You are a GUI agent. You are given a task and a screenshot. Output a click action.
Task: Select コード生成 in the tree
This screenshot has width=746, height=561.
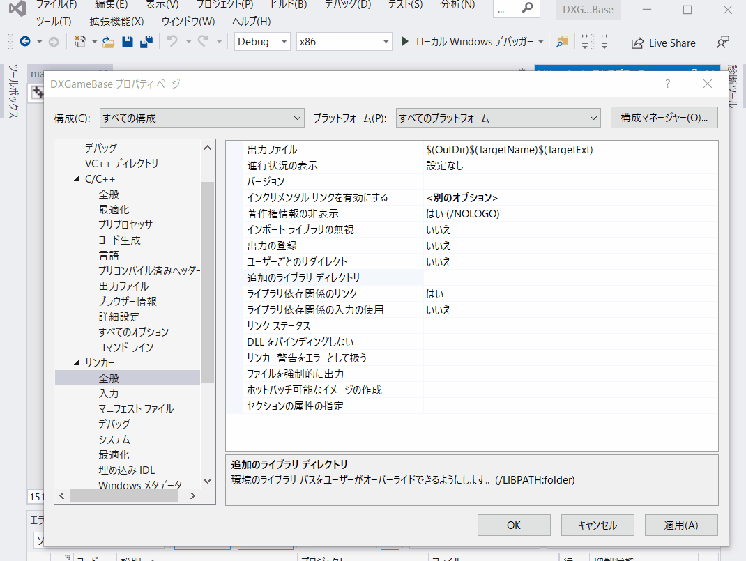119,240
